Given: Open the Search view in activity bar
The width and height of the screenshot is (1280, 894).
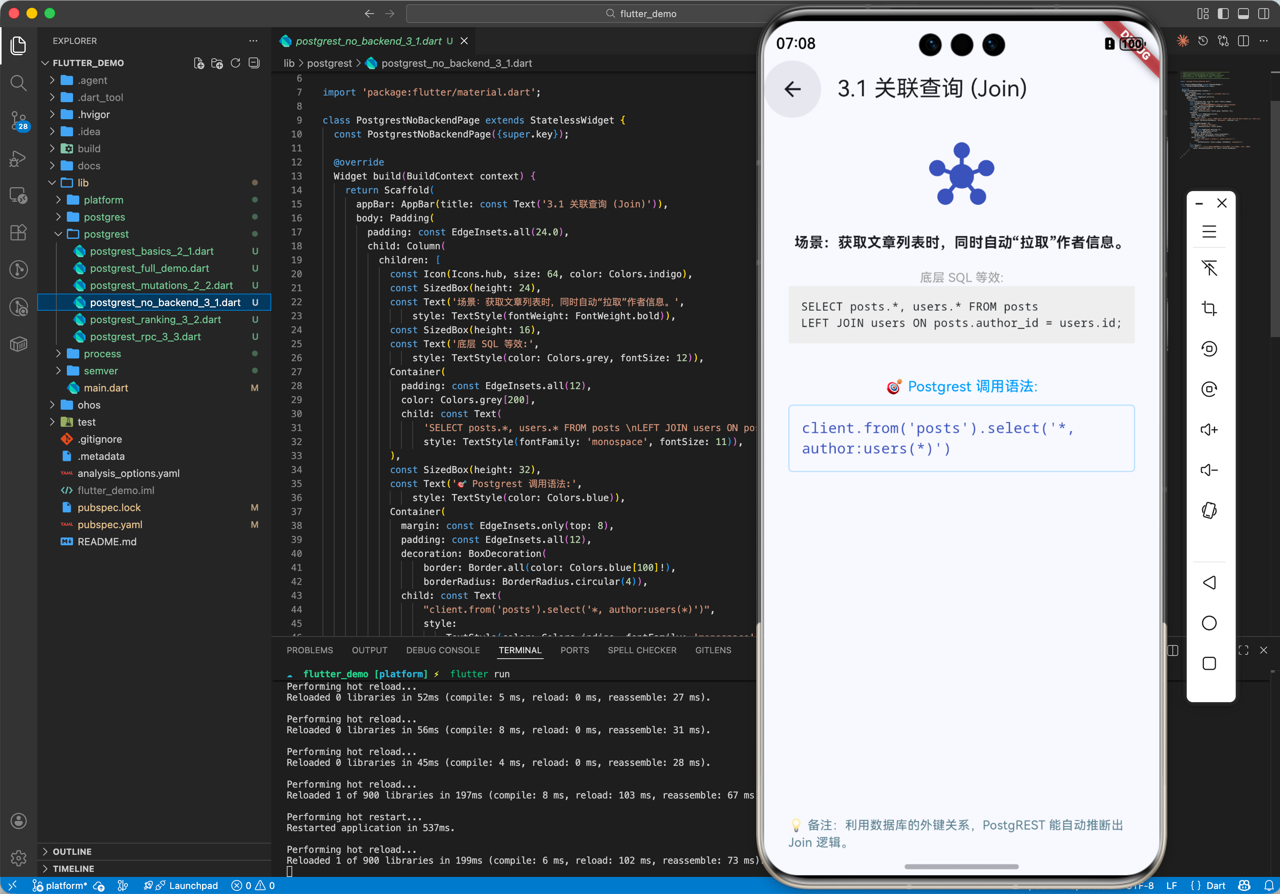Looking at the screenshot, I should tap(18, 83).
